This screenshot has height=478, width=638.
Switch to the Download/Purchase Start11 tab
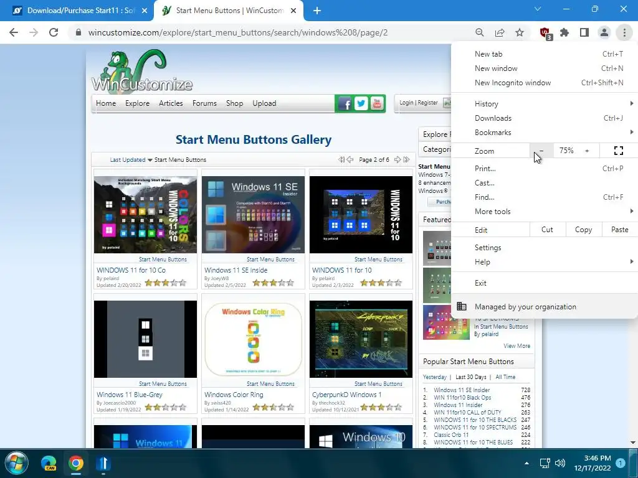point(77,11)
